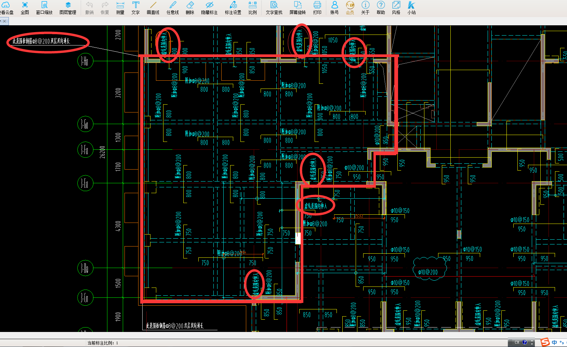Screen dimensions: 567x347
Task: Toggle 隐藏标注 hide annotations eye icon
Action: 209,8
